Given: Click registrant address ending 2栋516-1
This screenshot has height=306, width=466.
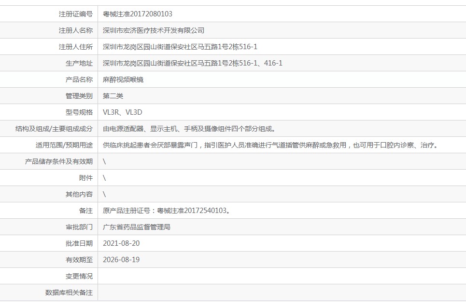Looking at the screenshot, I should (x=180, y=47).
